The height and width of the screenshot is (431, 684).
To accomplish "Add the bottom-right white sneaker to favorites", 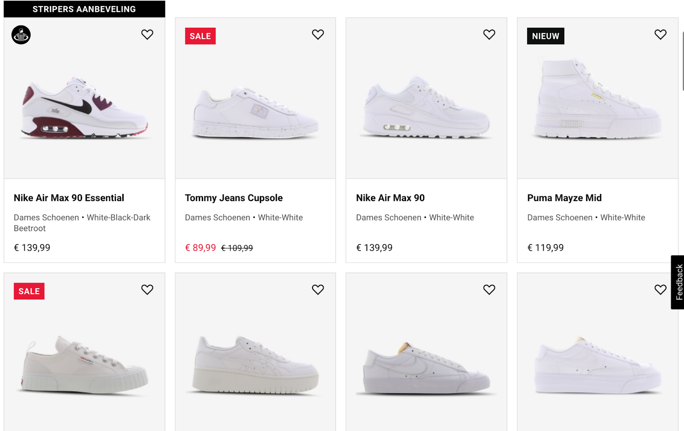I will click(x=660, y=290).
